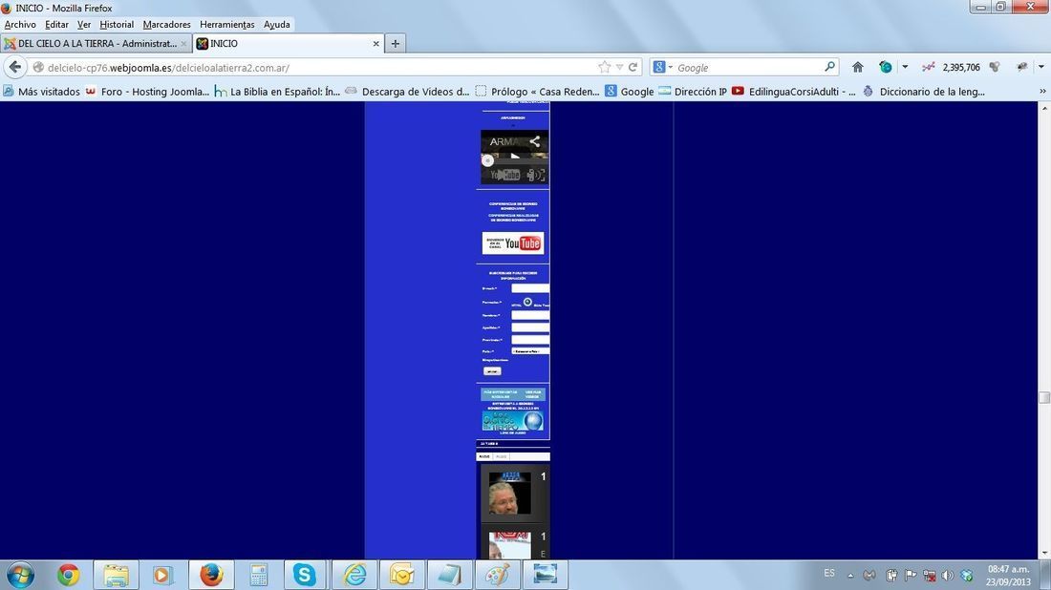Launch Internet Explorer from the taskbar

tap(354, 575)
